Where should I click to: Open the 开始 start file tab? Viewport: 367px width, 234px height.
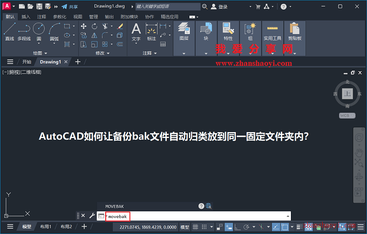point(26,61)
